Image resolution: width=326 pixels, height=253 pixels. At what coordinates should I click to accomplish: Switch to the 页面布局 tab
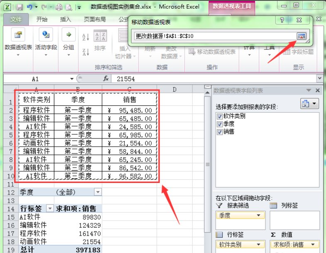pos(95,19)
